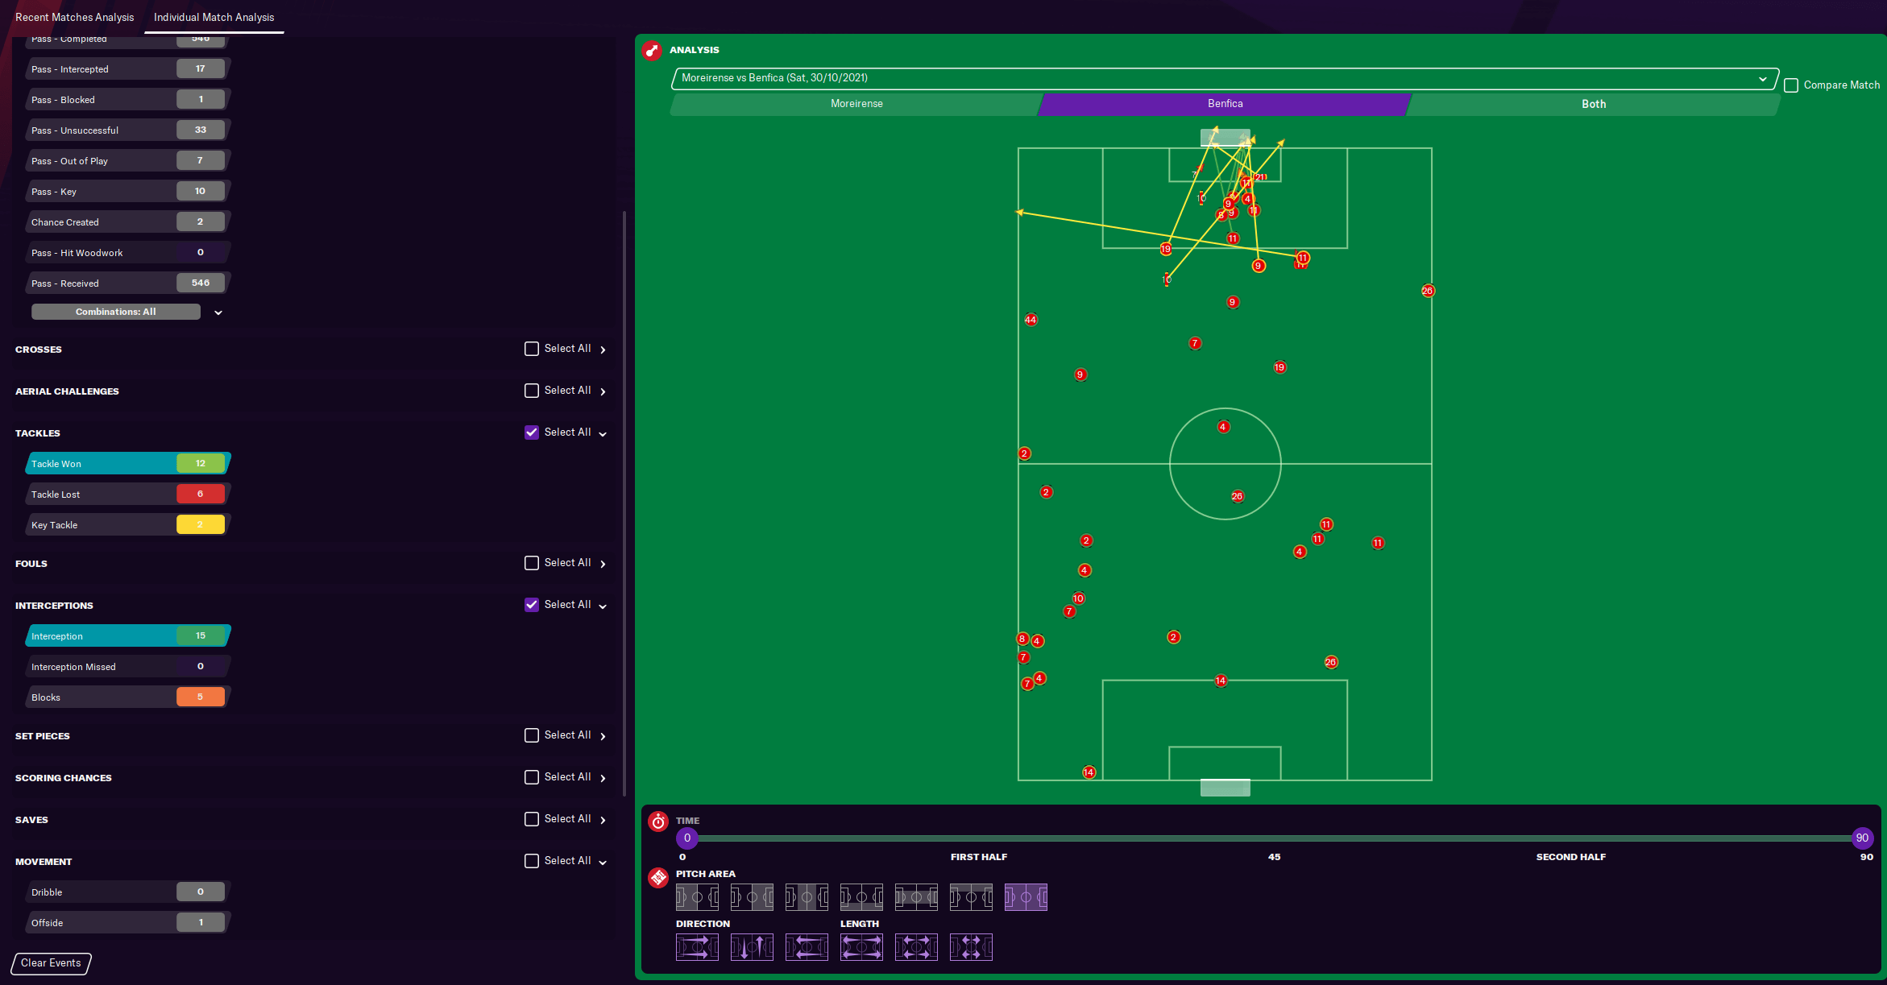The height and width of the screenshot is (985, 1887).
Task: Collapse the Tackles section chevron
Action: 603,434
